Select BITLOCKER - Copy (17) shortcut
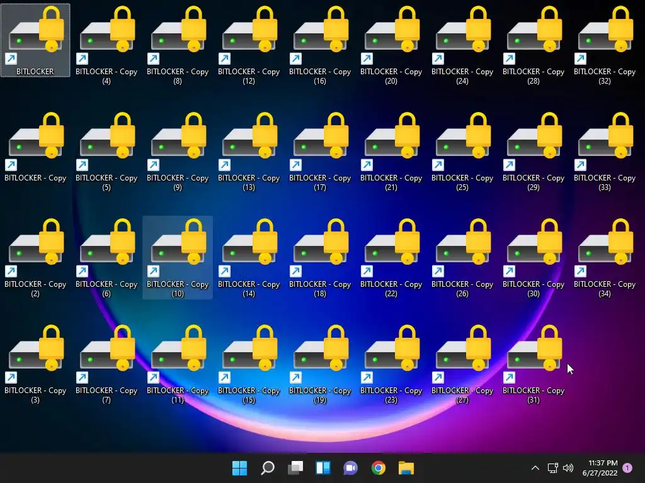This screenshot has width=645, height=483. [x=320, y=151]
